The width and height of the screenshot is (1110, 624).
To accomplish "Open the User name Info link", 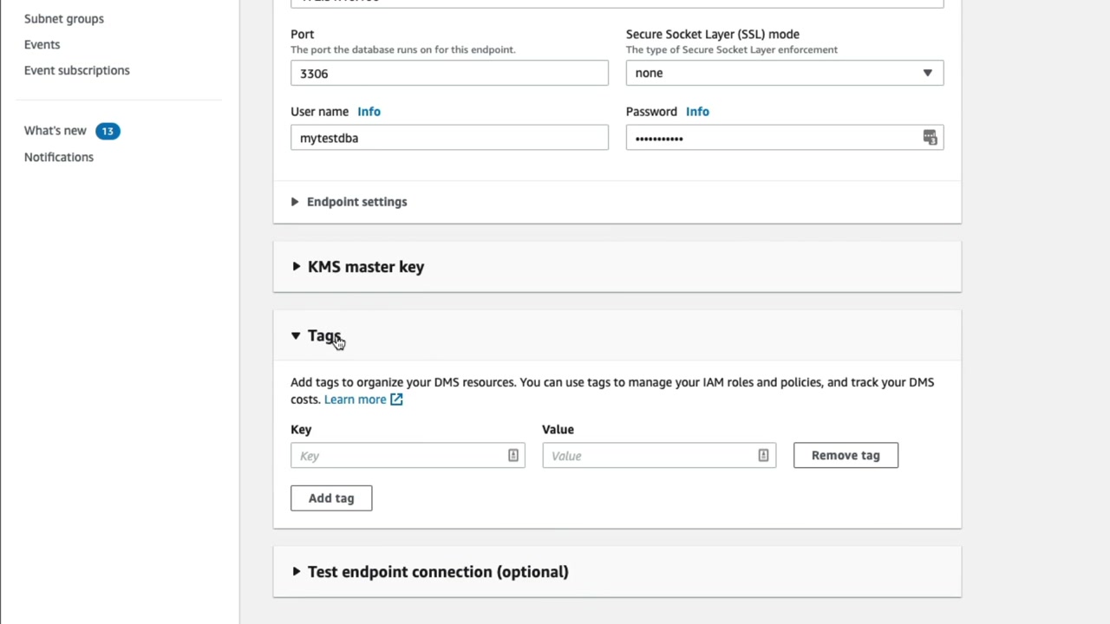I will (x=369, y=112).
